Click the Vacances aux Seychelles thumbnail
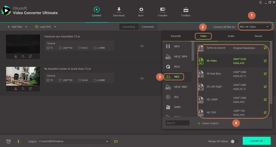 click(23, 44)
